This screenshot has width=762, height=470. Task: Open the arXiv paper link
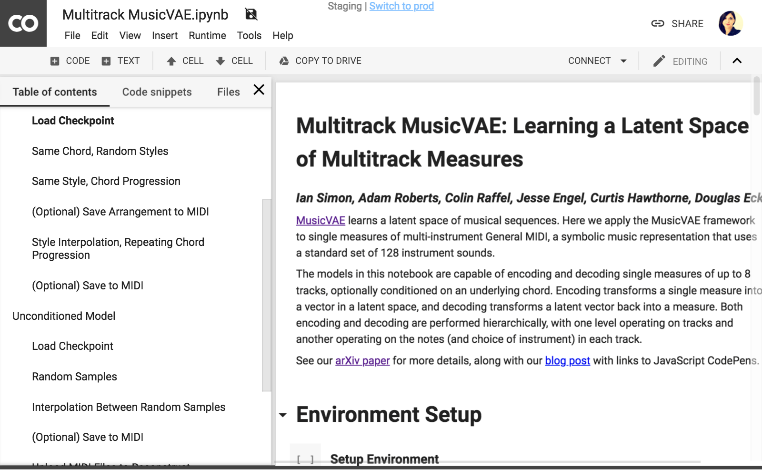[362, 361]
